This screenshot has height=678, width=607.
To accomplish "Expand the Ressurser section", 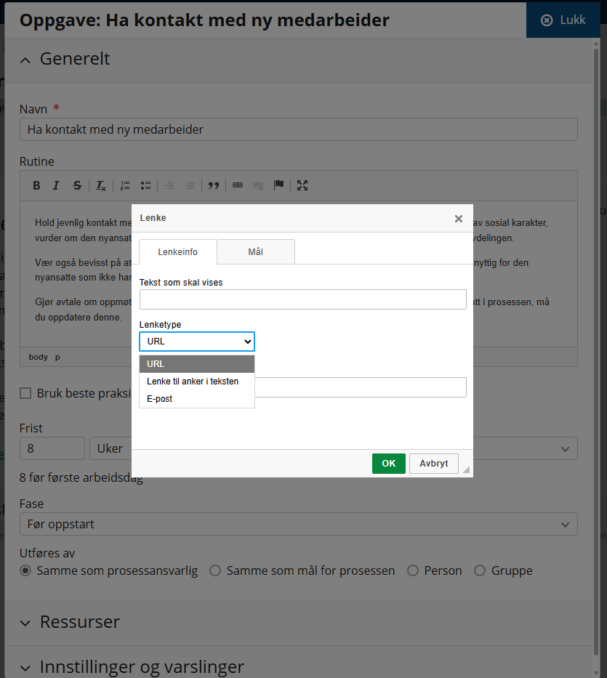I will tap(25, 623).
